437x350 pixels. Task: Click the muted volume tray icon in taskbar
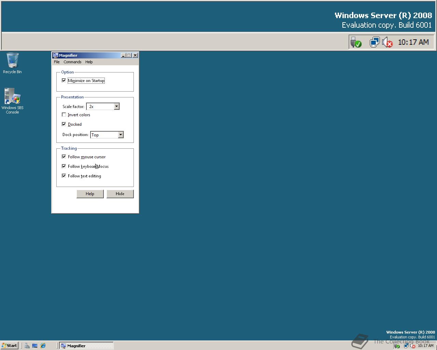[413, 346]
